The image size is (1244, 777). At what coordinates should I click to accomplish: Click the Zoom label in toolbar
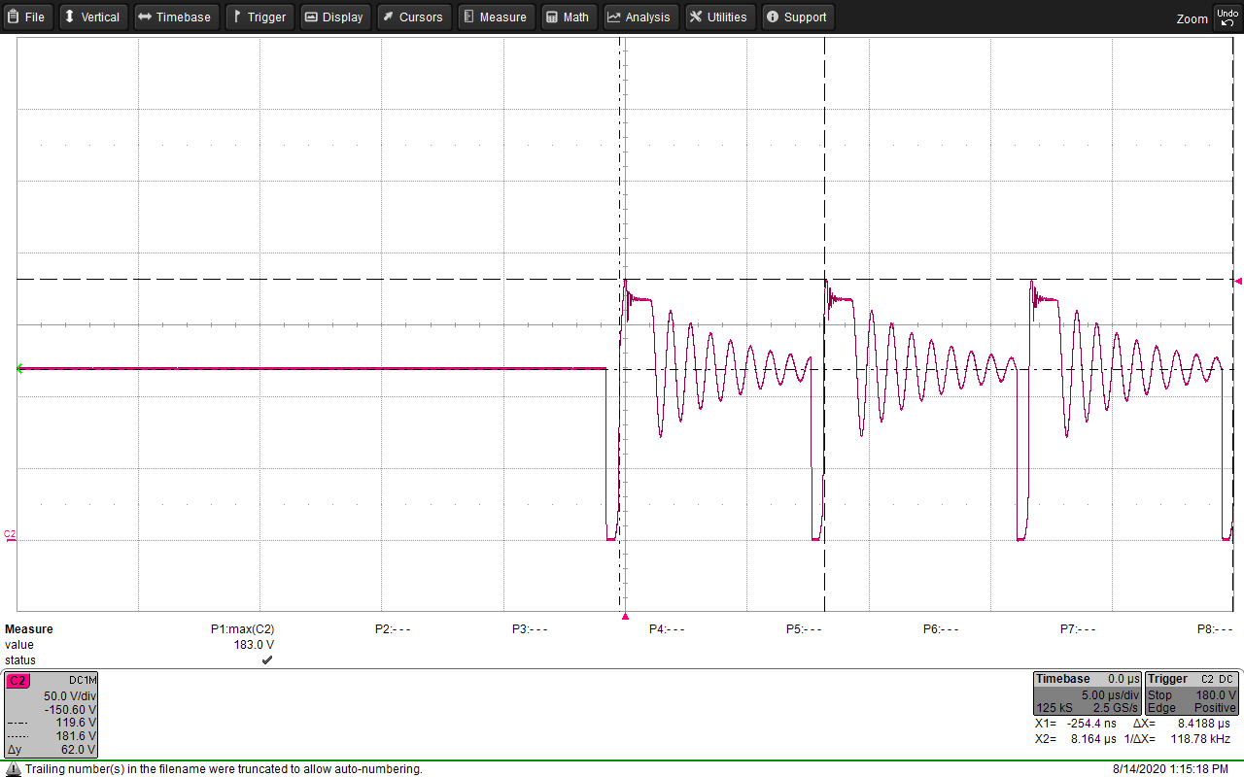[x=1192, y=18]
